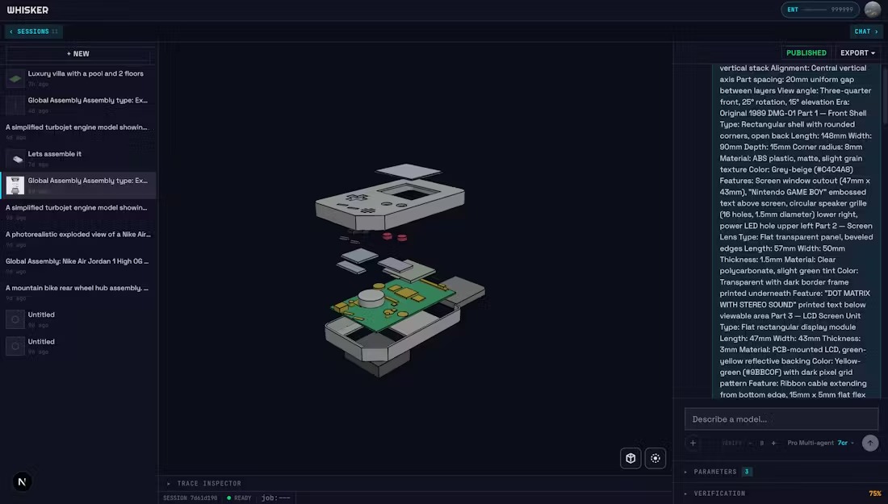This screenshot has height=504, width=888.
Task: Click the exploded Game Boy 3D model
Action: (400, 269)
